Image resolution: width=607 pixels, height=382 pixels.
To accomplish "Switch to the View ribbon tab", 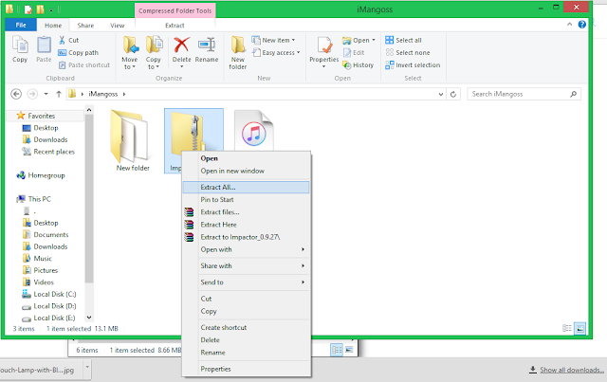I will tap(118, 26).
